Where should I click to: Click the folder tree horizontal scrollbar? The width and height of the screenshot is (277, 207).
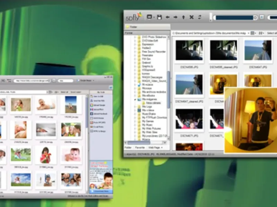139,142
